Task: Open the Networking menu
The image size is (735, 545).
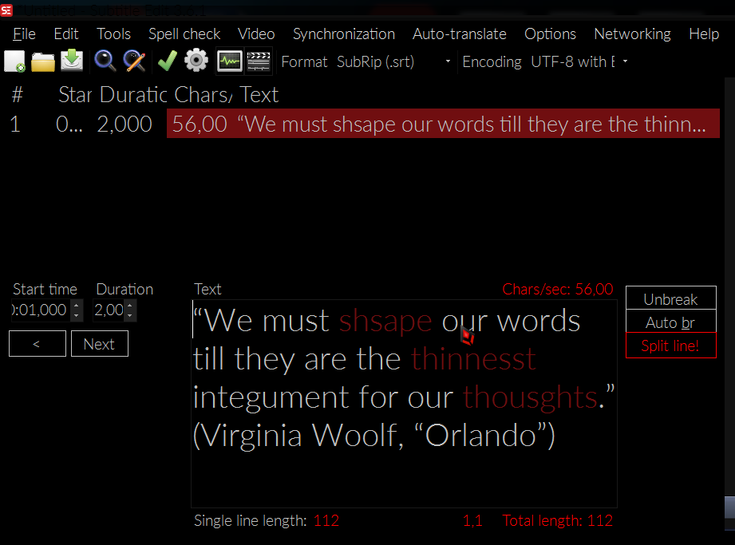Action: coord(632,34)
